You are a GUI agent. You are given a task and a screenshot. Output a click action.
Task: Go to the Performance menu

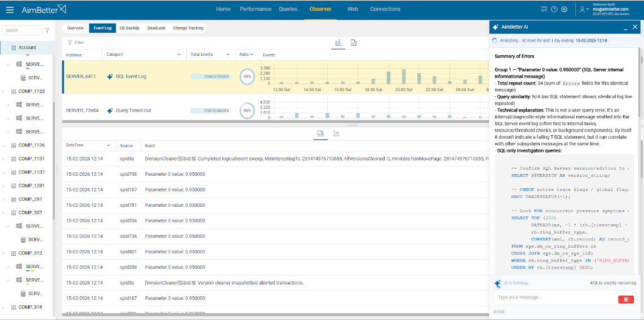[x=255, y=9]
